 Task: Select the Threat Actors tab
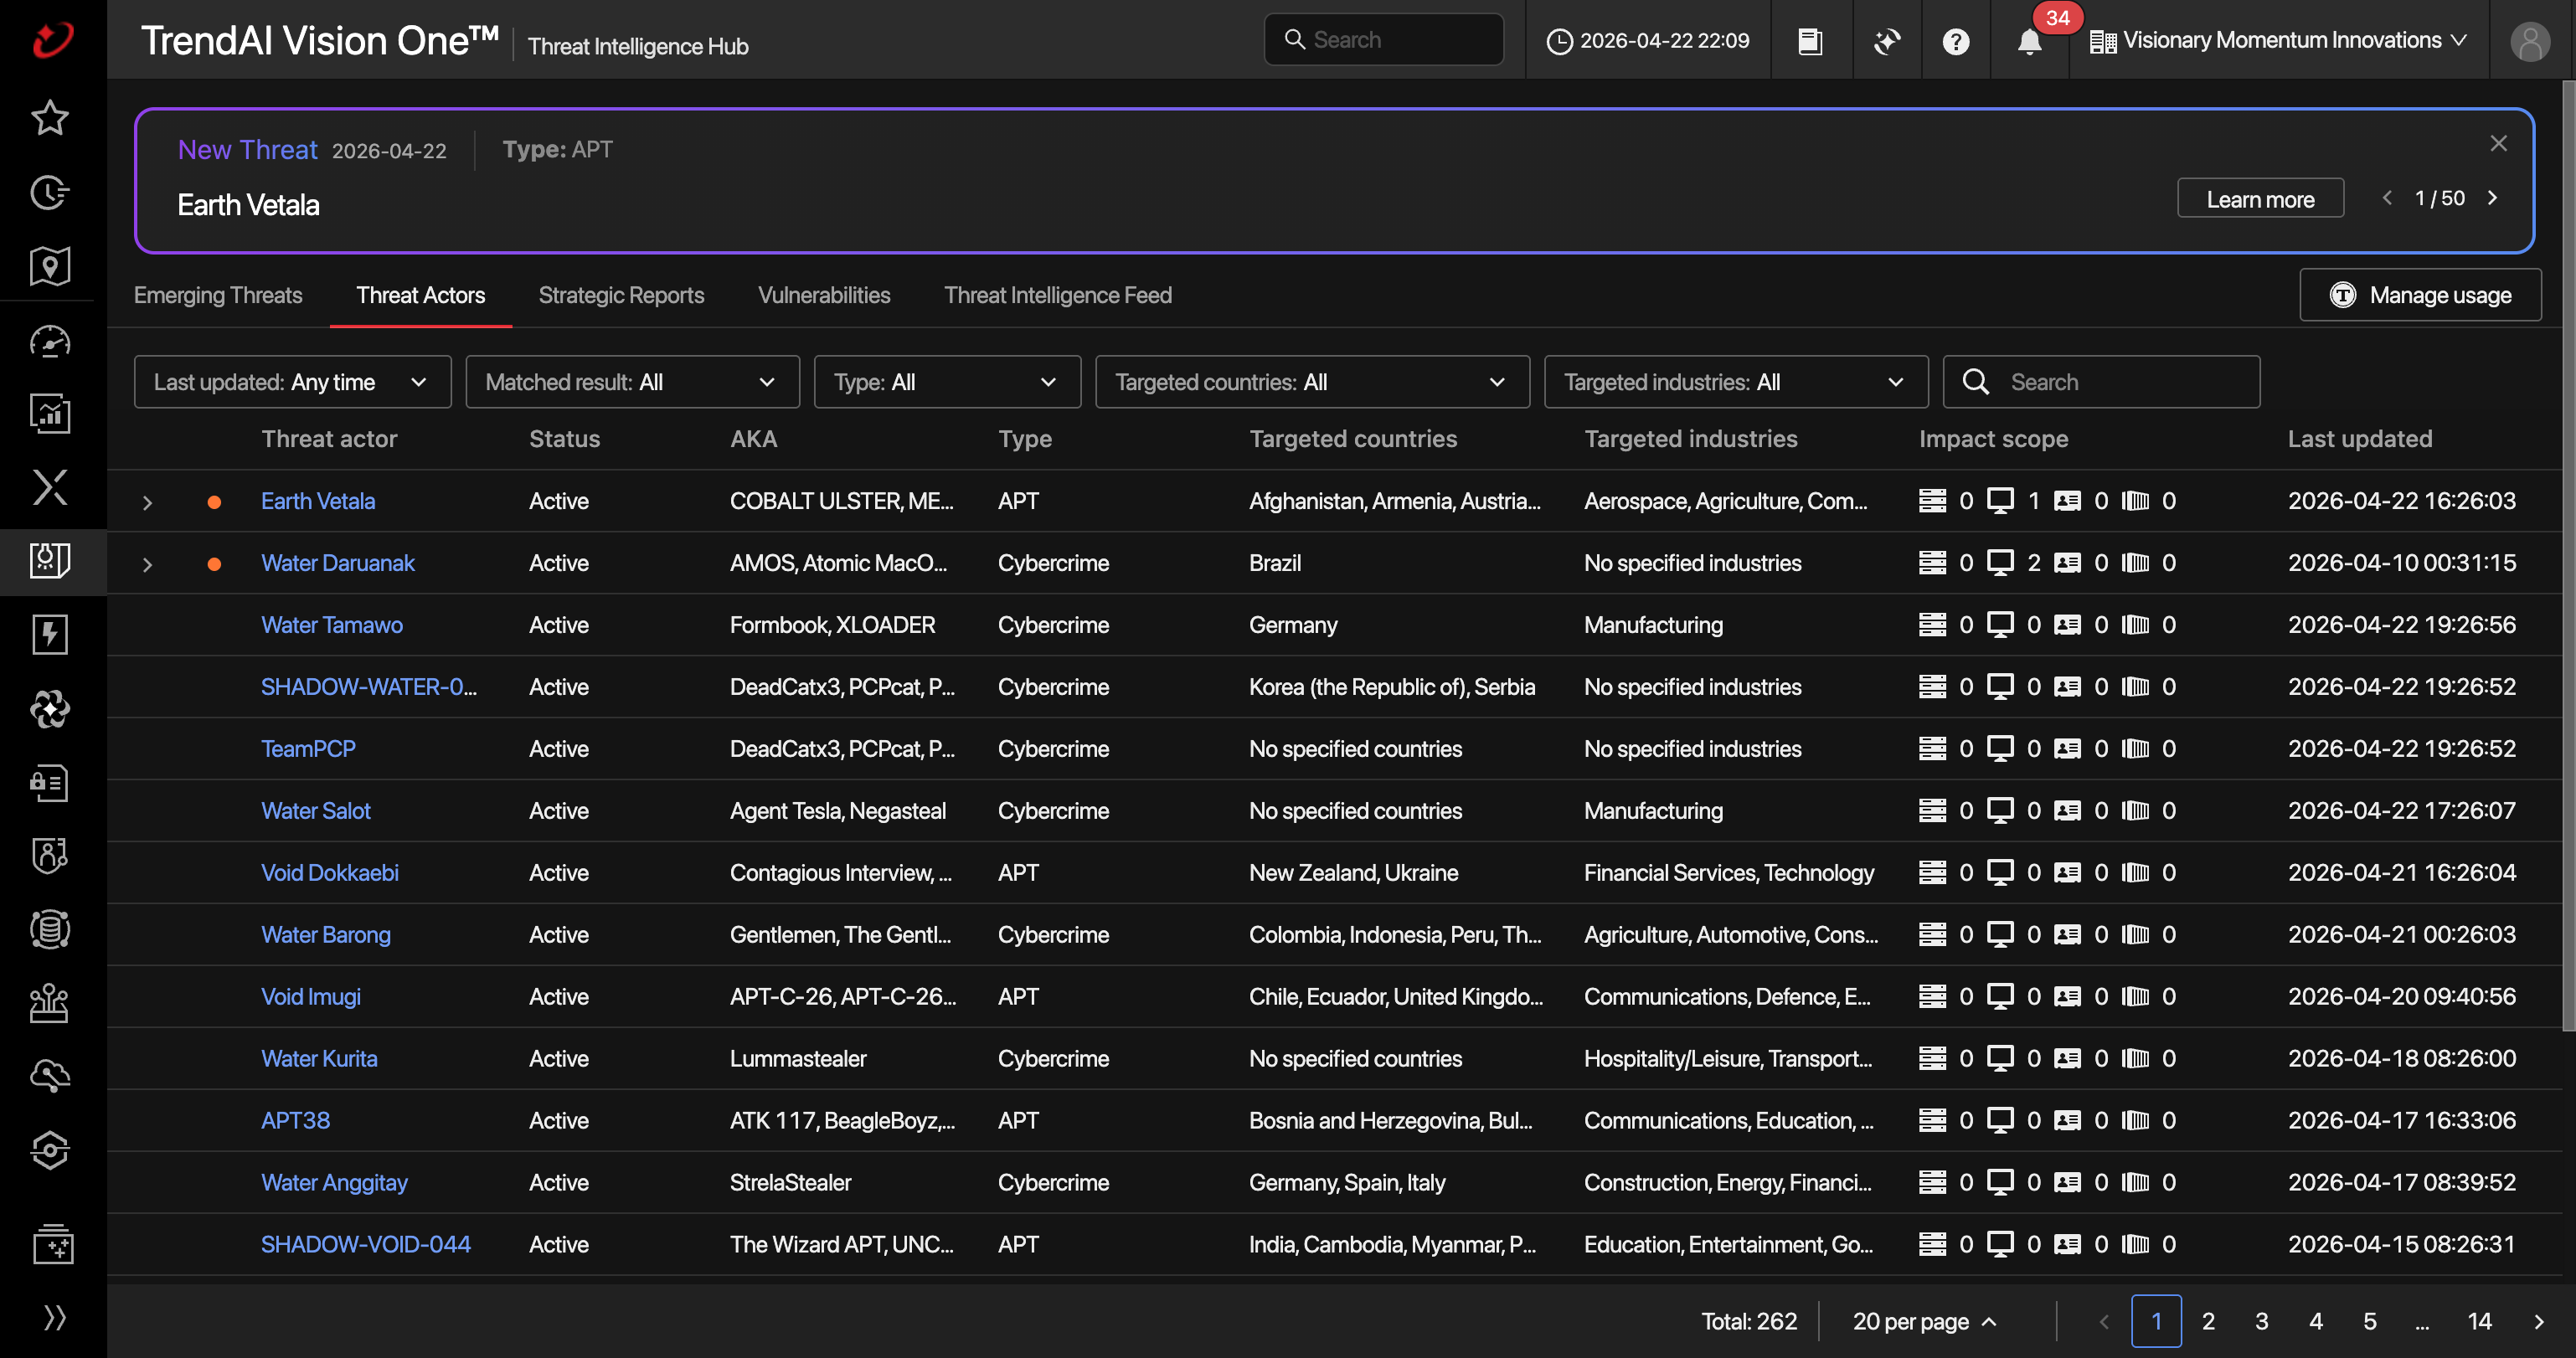coord(421,295)
